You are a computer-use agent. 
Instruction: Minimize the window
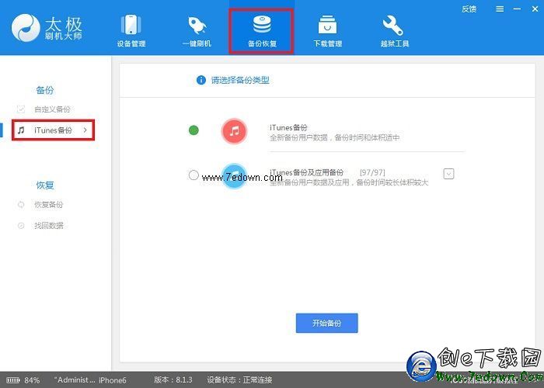pos(517,9)
